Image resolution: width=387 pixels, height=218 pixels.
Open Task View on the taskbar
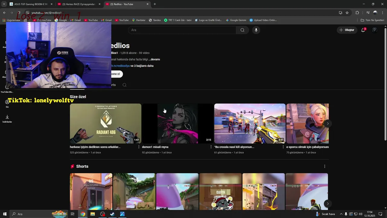click(73, 214)
